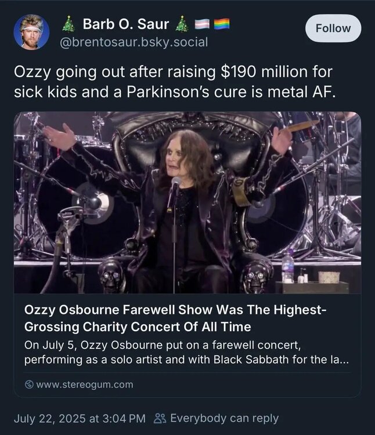
Task: Click the @brentosaur.bsky.social handle
Action: click(138, 42)
